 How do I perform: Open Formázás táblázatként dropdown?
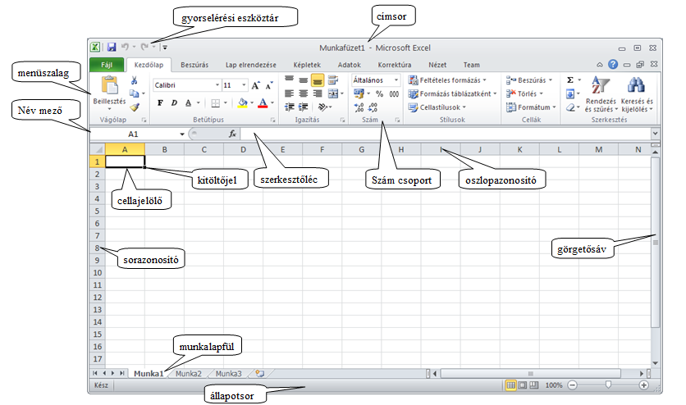point(452,93)
